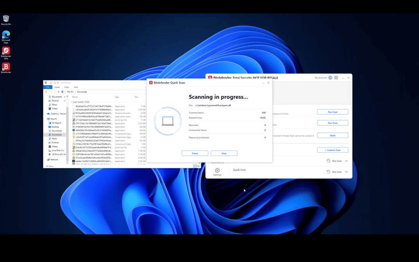Sort files by Name column header

click(75, 97)
